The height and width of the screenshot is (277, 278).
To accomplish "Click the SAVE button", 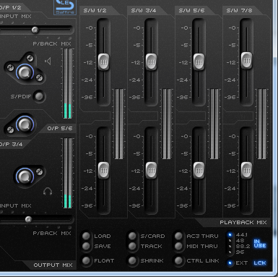I will point(86,246).
